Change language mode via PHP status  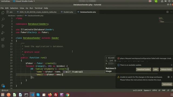164,90
